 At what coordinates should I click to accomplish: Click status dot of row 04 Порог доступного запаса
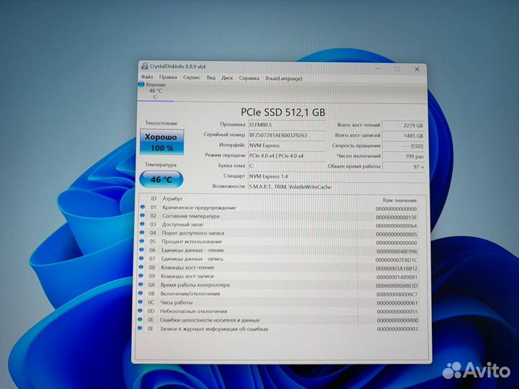(x=142, y=233)
